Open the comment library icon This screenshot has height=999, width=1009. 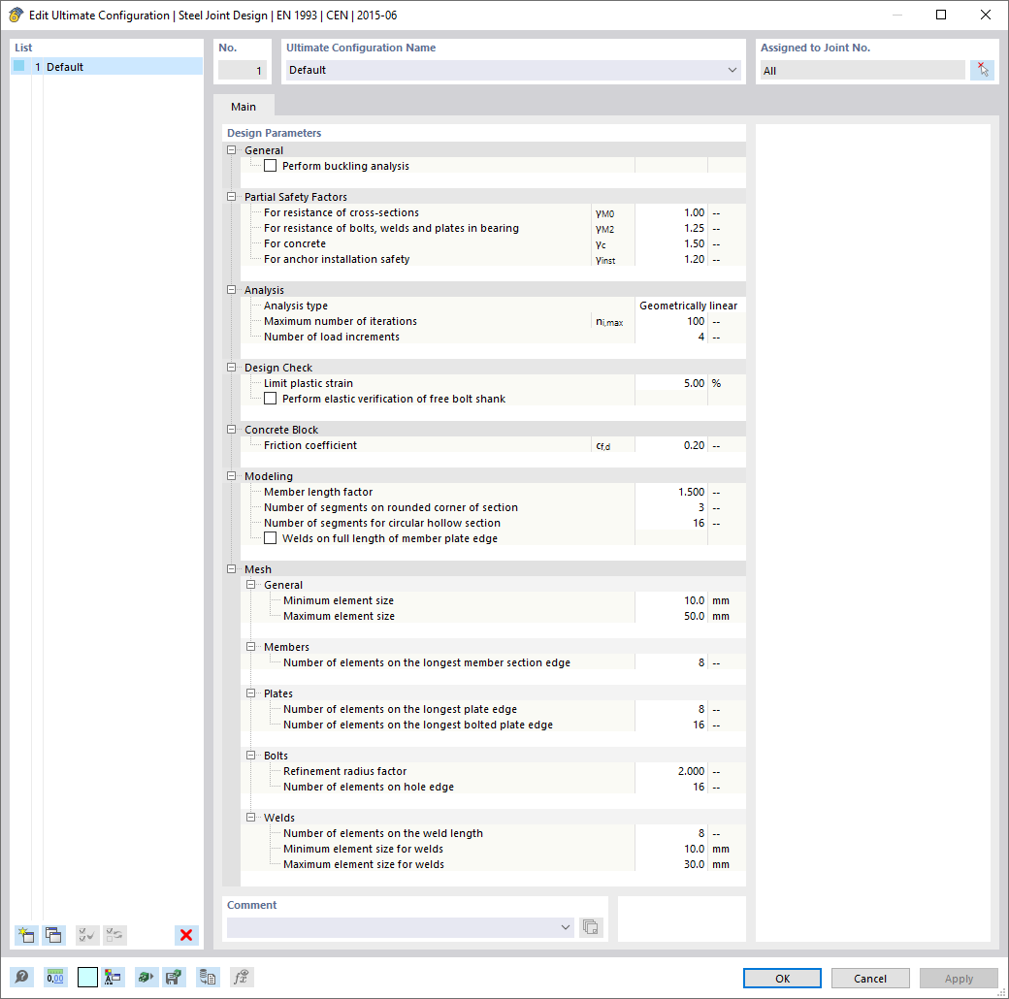tap(591, 927)
